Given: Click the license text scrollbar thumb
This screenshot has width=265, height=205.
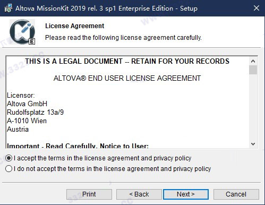Looking at the screenshot, I should pyautogui.click(x=253, y=70).
